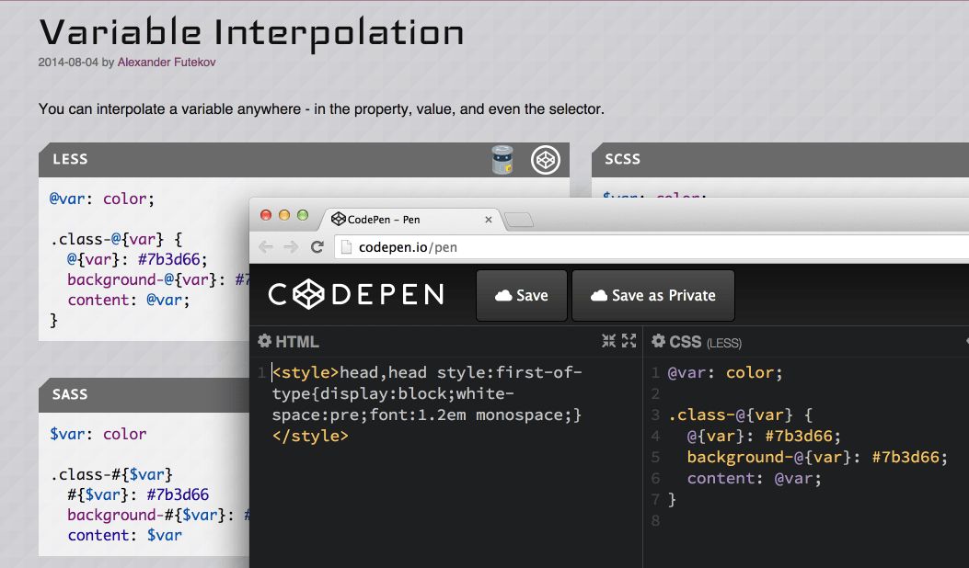
Task: Click '.class-#{$var}' in the SASS block
Action: (111, 475)
